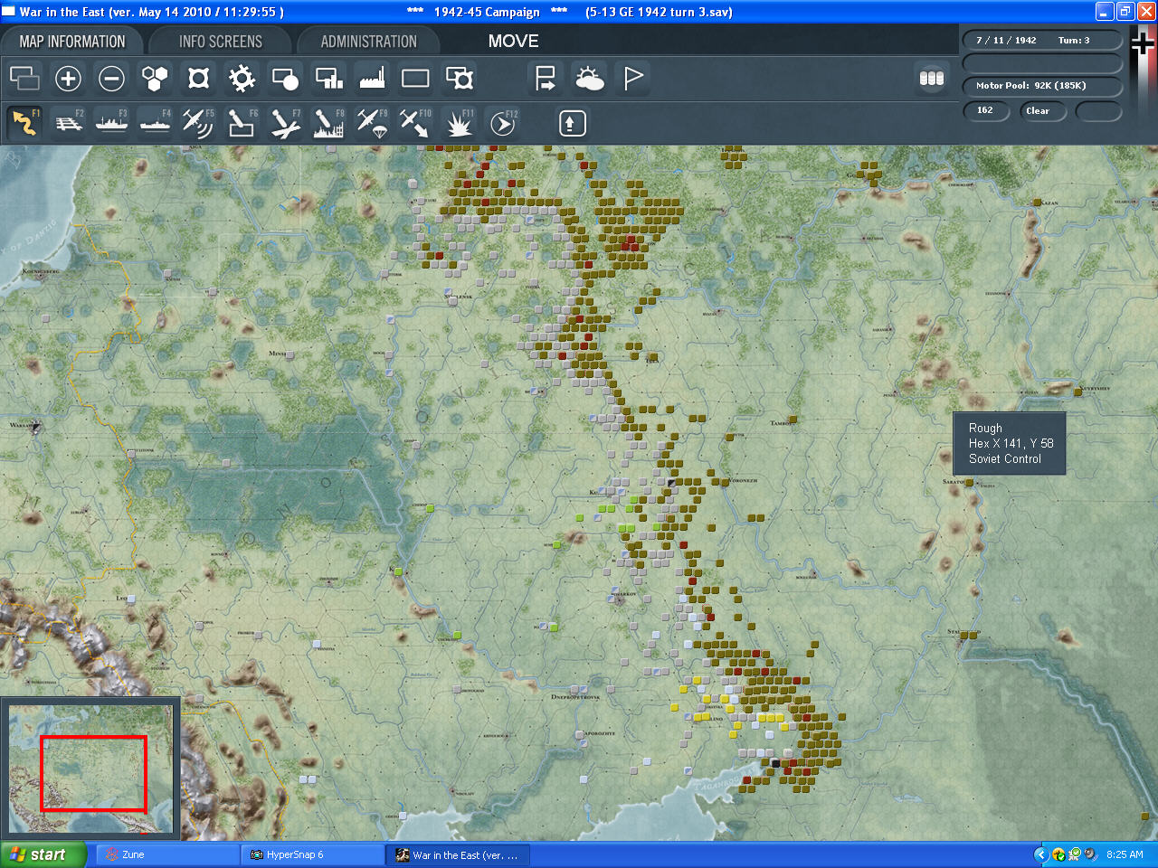Toggle the factory display icon

pos(372,79)
